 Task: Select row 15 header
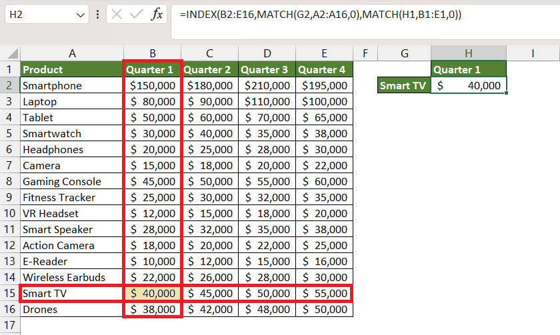tap(9, 293)
